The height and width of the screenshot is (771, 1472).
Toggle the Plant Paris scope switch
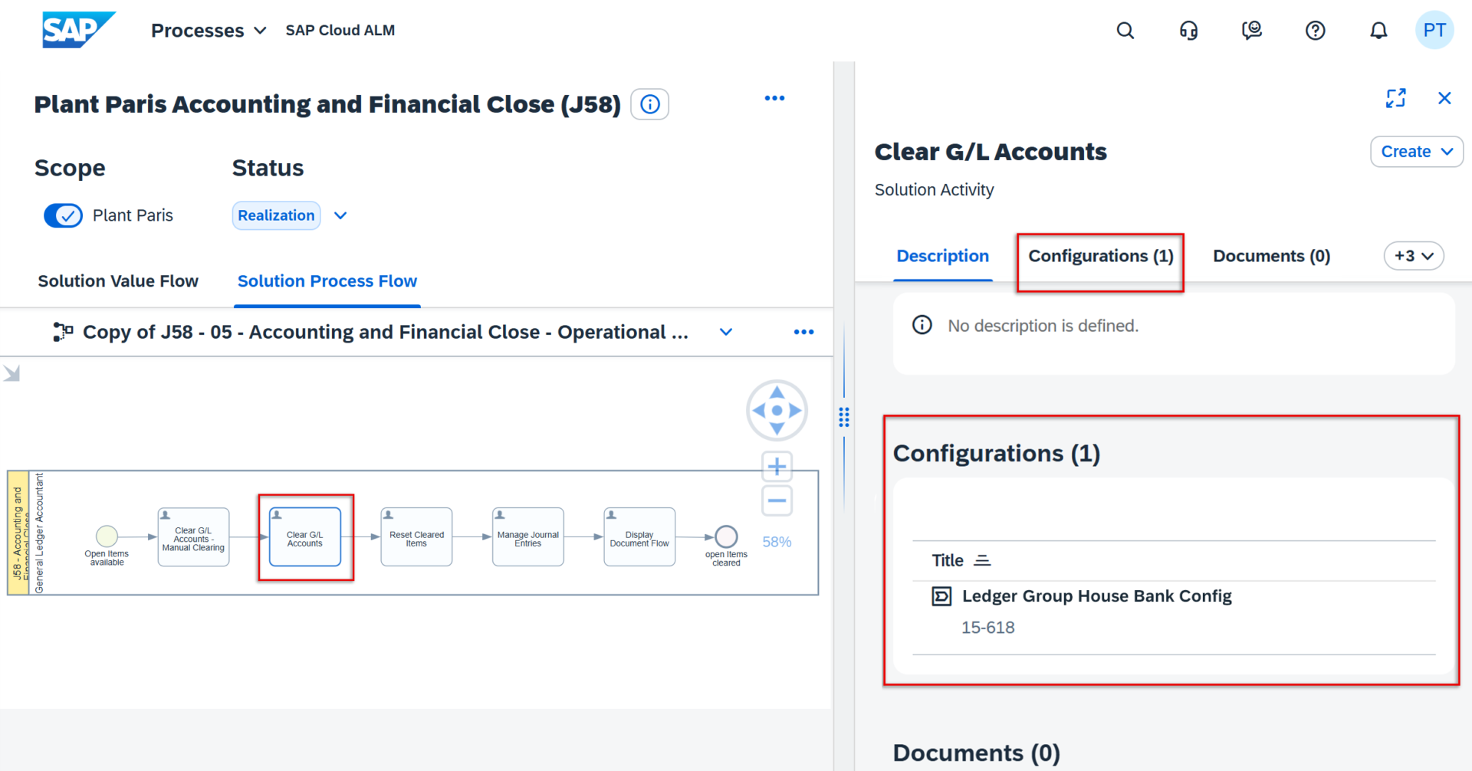click(63, 215)
